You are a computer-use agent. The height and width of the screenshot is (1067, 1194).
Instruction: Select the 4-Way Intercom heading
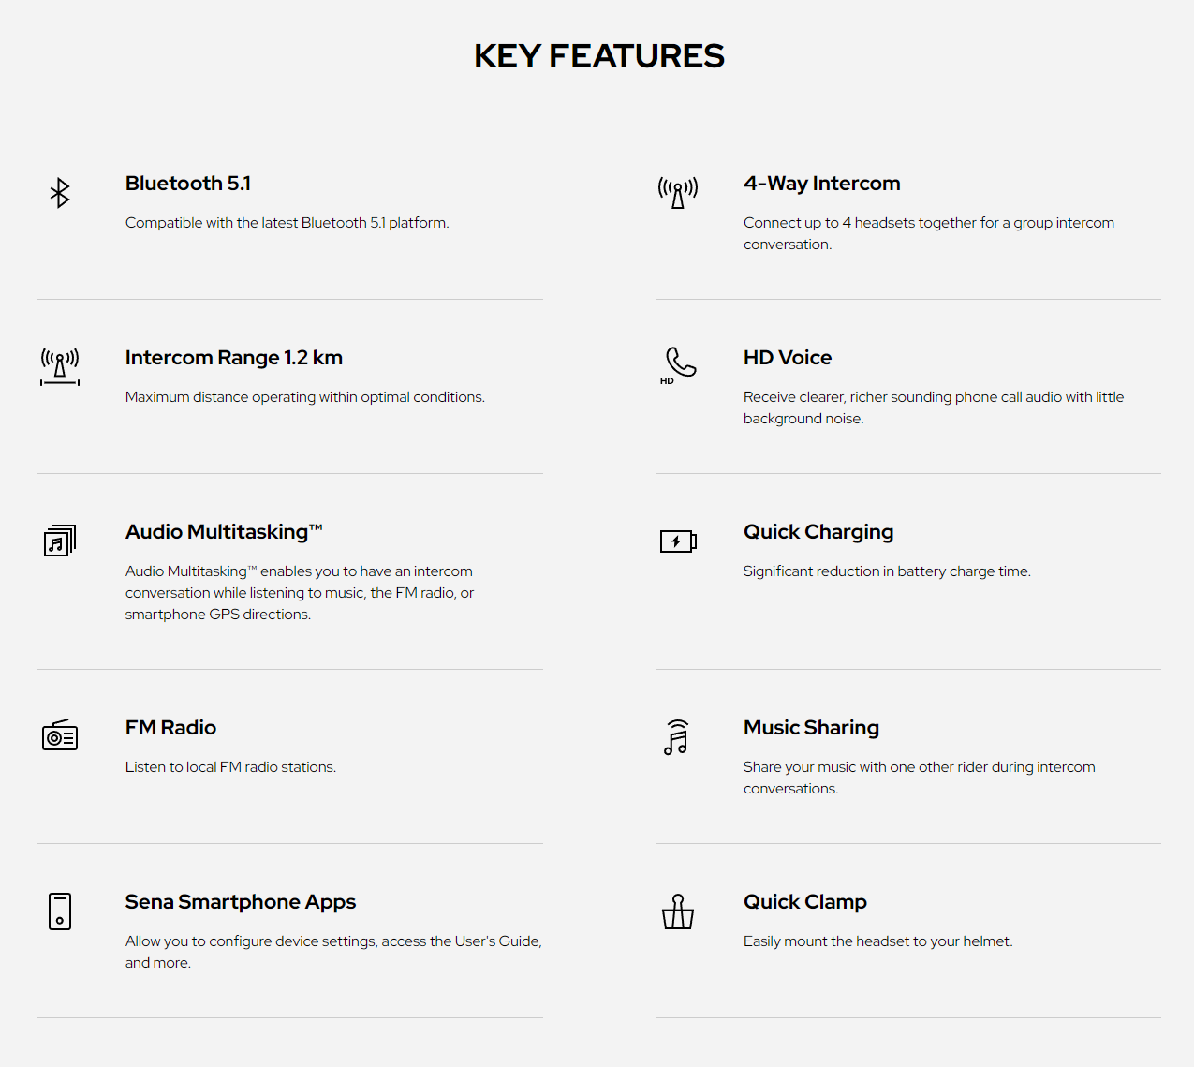click(x=821, y=184)
